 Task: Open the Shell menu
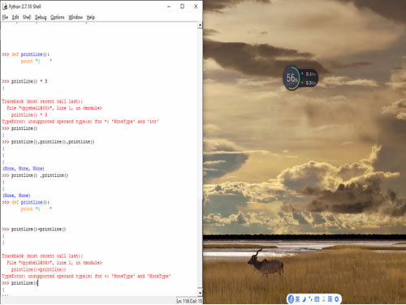pos(27,17)
